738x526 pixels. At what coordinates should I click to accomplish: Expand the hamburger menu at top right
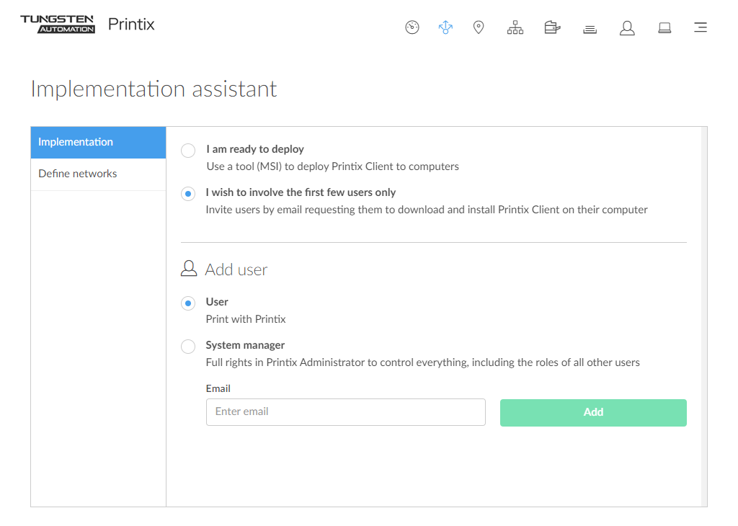700,28
